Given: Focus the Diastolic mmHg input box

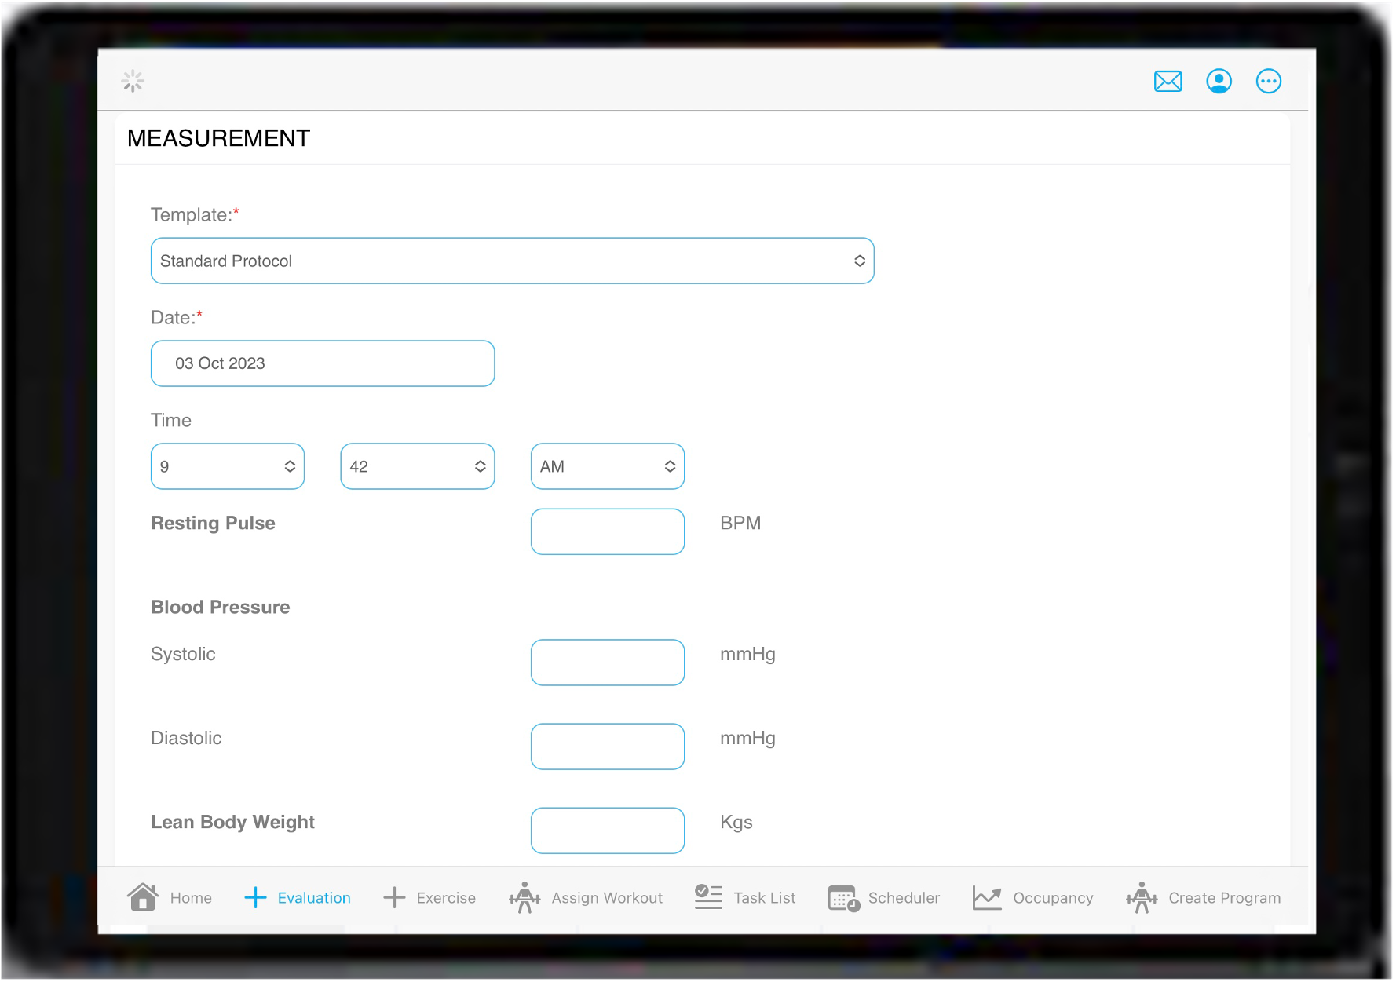Looking at the screenshot, I should [607, 747].
